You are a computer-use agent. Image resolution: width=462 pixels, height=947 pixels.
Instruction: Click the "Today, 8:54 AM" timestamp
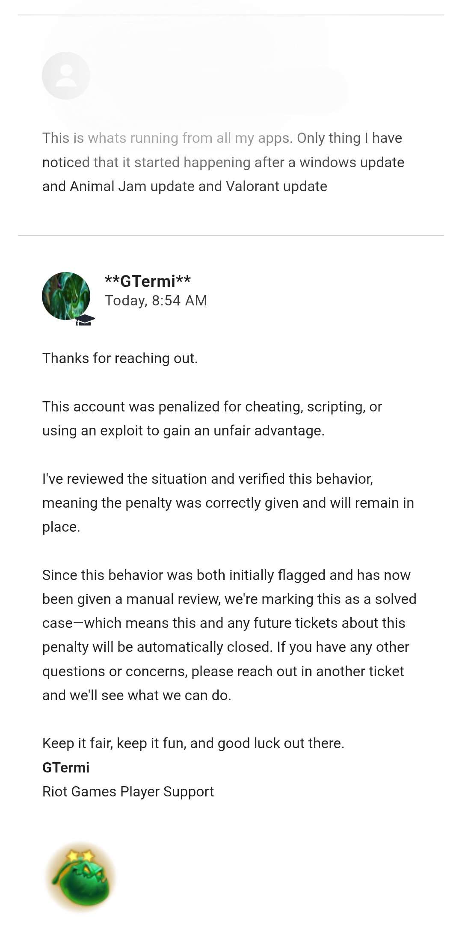click(x=156, y=301)
